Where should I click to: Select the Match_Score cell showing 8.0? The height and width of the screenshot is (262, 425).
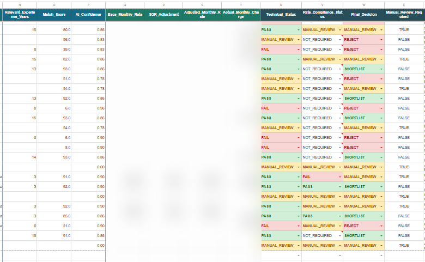54,148
